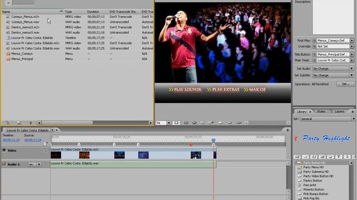Click scroll up arrow of Library list

pos(351,163)
